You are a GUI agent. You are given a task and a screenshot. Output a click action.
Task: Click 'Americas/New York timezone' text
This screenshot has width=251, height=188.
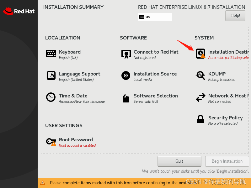(x=82, y=102)
